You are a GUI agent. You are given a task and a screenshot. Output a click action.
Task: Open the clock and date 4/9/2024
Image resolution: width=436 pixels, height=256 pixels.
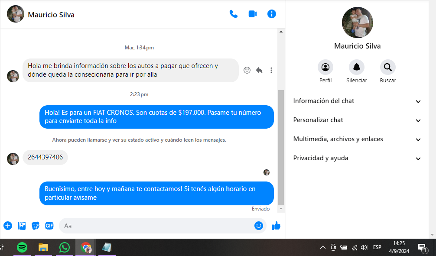click(399, 247)
